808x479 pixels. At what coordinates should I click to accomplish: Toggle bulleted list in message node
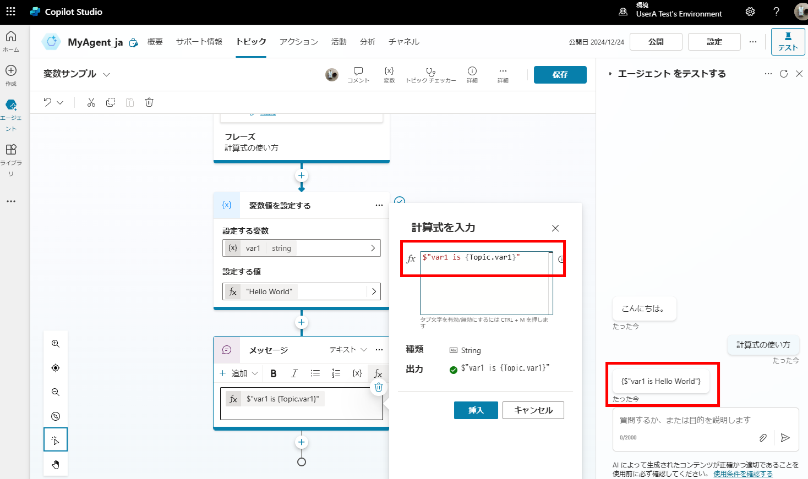click(315, 373)
